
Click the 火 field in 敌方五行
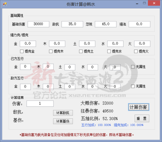[115, 87]
